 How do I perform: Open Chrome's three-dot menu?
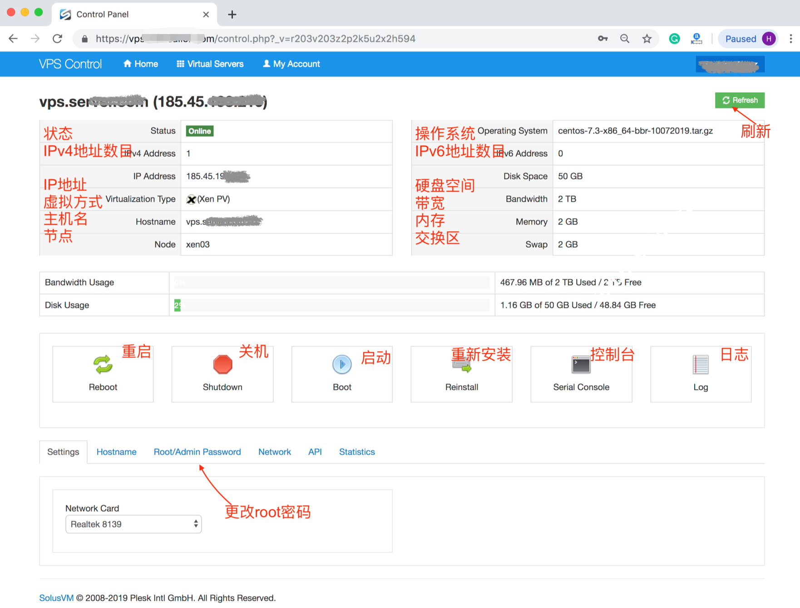tap(790, 39)
